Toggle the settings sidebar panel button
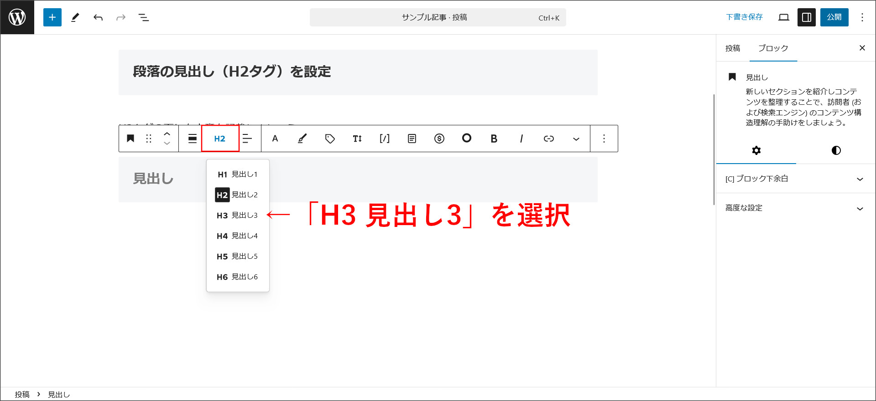The image size is (876, 401). (x=806, y=17)
